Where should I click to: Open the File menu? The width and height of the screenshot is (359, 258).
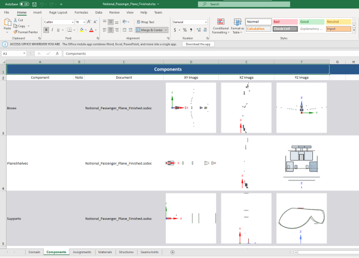tap(7, 13)
